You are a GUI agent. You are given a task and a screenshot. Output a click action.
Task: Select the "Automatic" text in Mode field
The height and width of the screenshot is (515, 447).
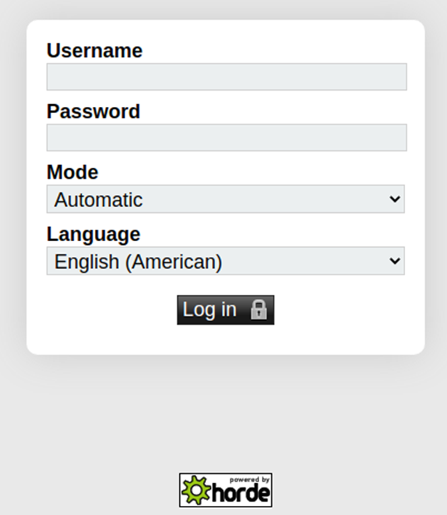(x=98, y=199)
